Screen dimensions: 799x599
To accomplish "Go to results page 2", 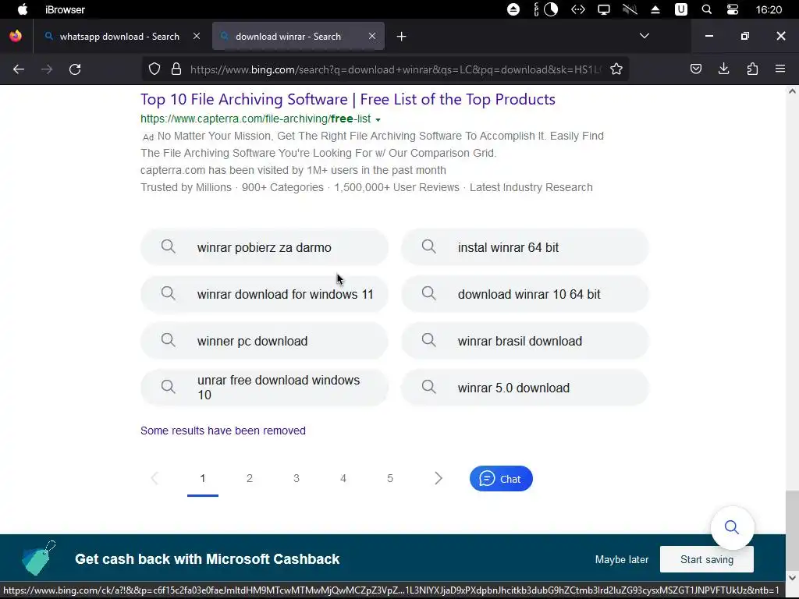I will coord(250,478).
